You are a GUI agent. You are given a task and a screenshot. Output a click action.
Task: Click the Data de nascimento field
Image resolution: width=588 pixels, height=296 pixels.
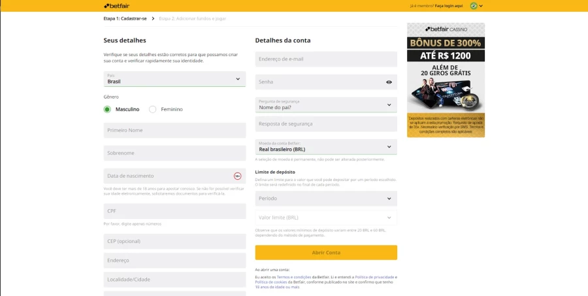(x=174, y=176)
